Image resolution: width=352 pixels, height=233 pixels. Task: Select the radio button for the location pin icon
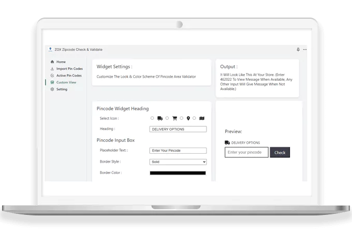click(x=182, y=118)
